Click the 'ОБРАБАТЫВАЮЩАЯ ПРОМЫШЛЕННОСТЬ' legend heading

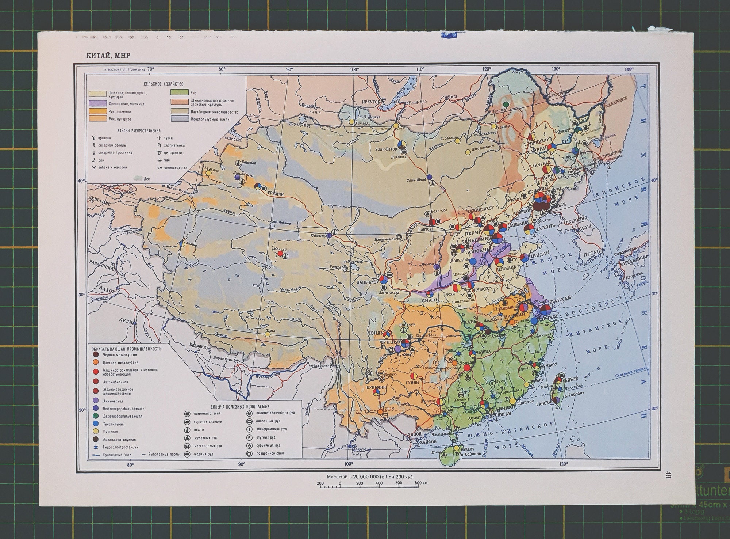[127, 349]
